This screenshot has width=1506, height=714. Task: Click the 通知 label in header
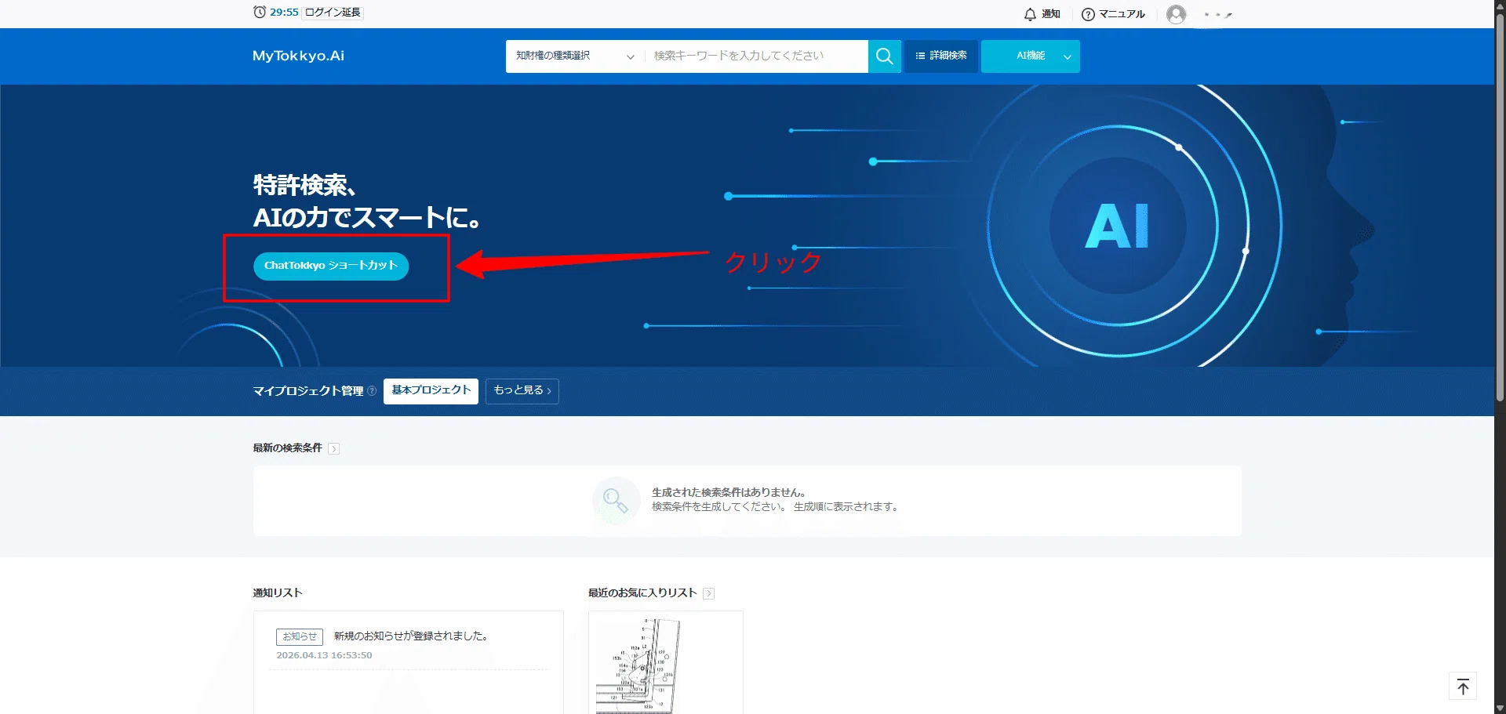[x=1051, y=14]
